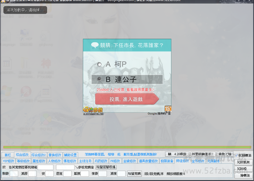Click the 游戏加載中，请稍候 loading notice
The image size is (254, 181).
pyautogui.click(x=25, y=10)
